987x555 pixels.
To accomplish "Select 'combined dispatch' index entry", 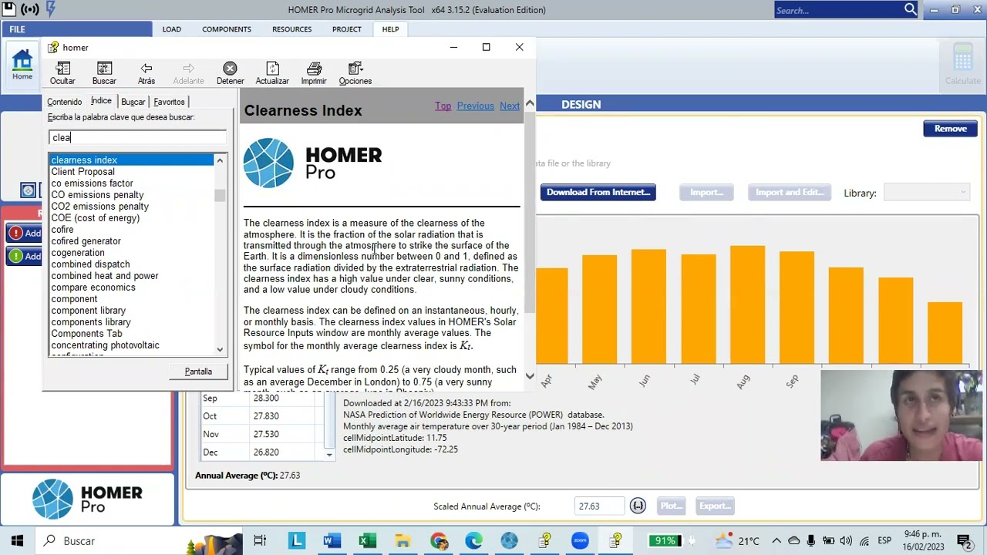I will [x=90, y=264].
